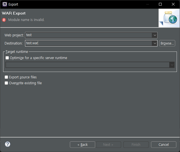
Task: Click the Target runtime group label
Action: [x=17, y=52]
